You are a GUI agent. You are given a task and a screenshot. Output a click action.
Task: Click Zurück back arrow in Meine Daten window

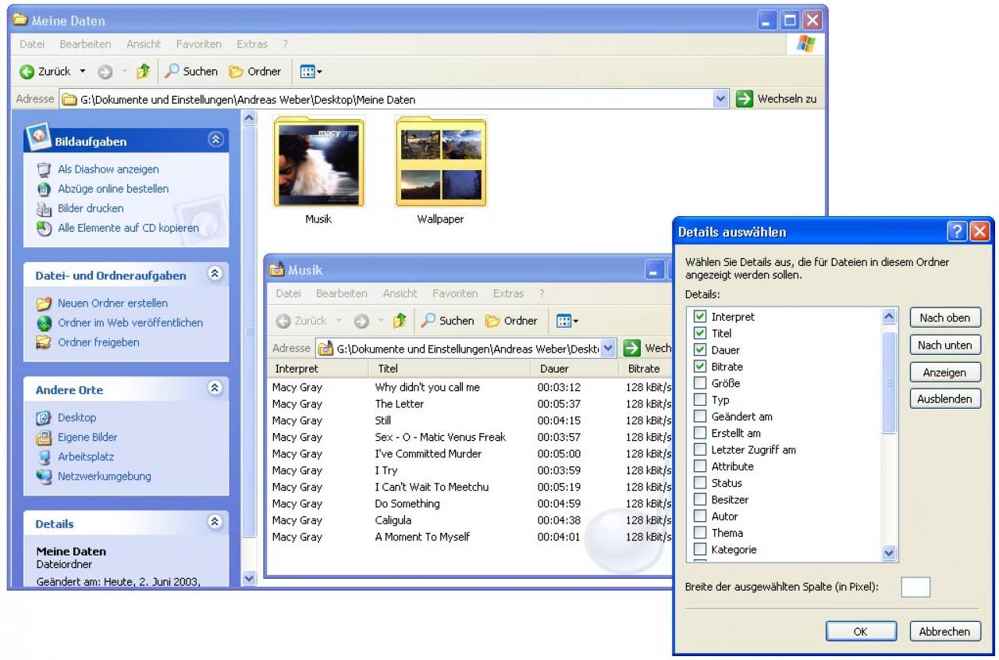(x=27, y=72)
